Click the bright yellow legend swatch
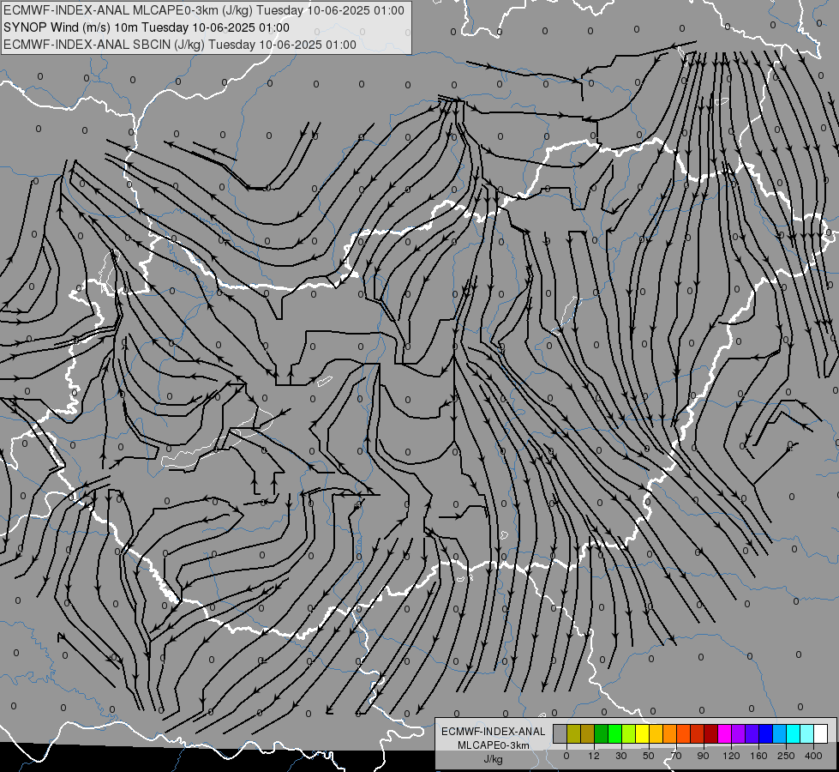This screenshot has height=772, width=839. click(x=642, y=733)
